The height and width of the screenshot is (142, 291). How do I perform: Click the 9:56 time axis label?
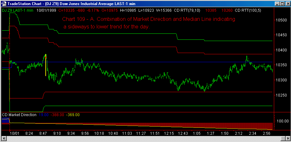point(85,133)
